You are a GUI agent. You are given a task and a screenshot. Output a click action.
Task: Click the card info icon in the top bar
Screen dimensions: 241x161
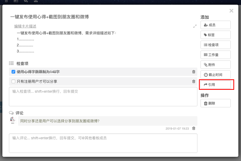coord(16,1)
